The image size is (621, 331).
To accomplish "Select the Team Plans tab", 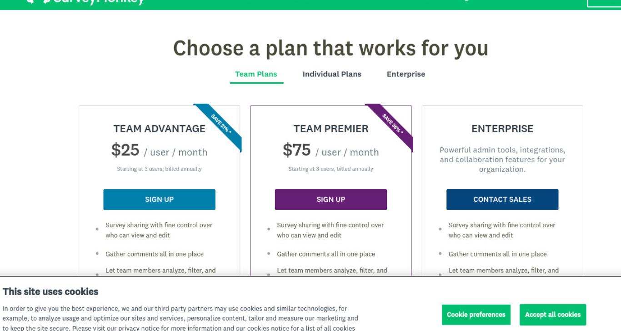I will [x=256, y=74].
